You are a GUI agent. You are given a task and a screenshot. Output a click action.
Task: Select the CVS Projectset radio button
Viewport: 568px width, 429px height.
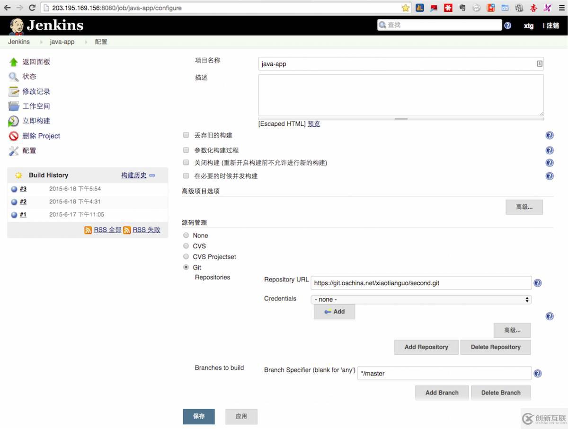click(186, 257)
